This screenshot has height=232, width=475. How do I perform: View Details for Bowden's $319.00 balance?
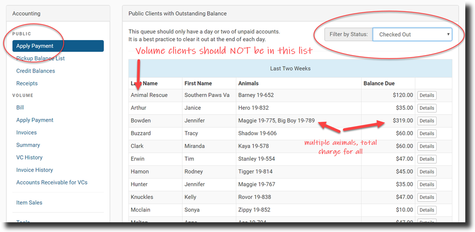click(x=426, y=121)
